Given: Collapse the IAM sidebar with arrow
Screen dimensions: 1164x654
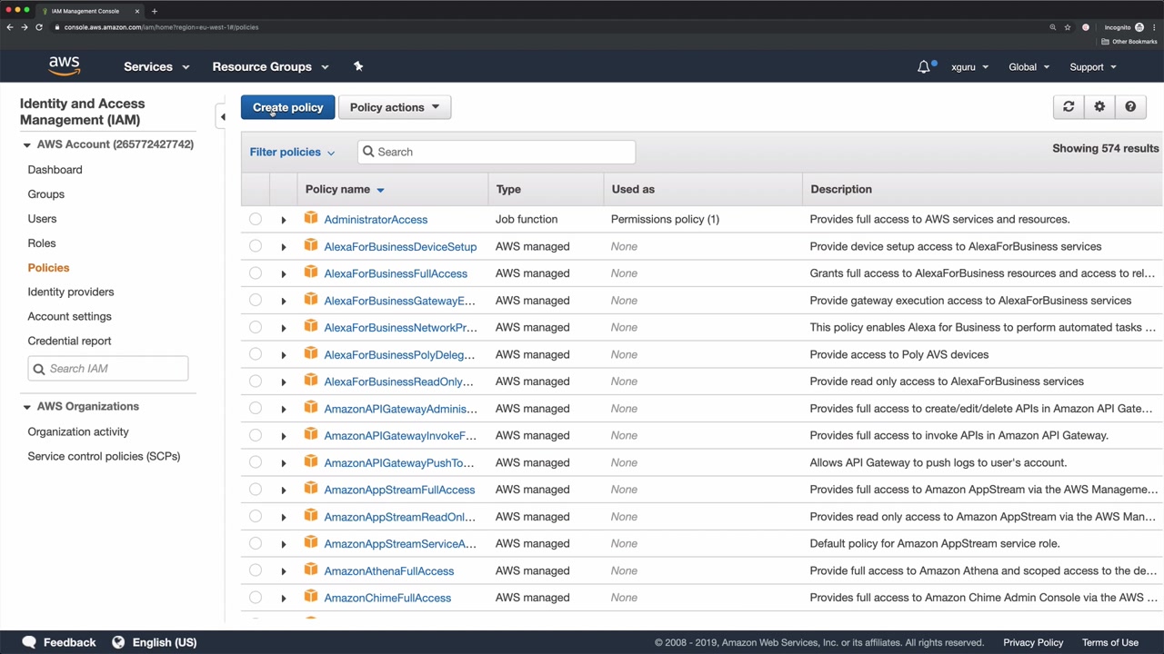Looking at the screenshot, I should click(223, 116).
